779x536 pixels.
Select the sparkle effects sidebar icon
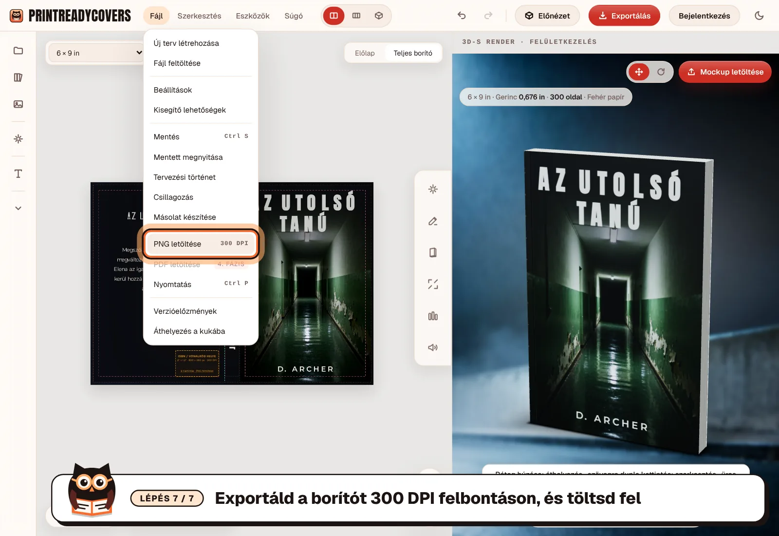[x=18, y=139]
